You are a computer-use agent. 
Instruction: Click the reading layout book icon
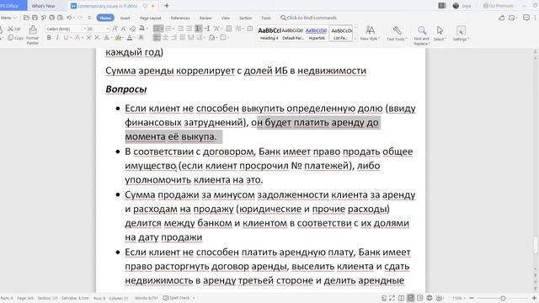[x=401, y=298]
